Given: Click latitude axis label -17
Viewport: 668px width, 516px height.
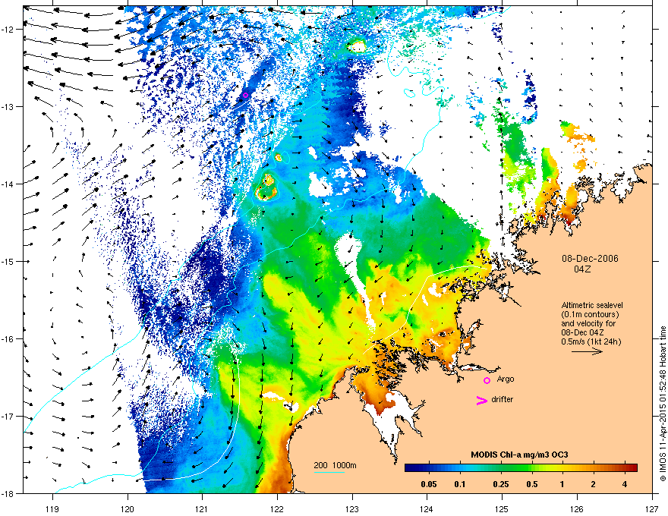Looking at the screenshot, I should [x=8, y=416].
